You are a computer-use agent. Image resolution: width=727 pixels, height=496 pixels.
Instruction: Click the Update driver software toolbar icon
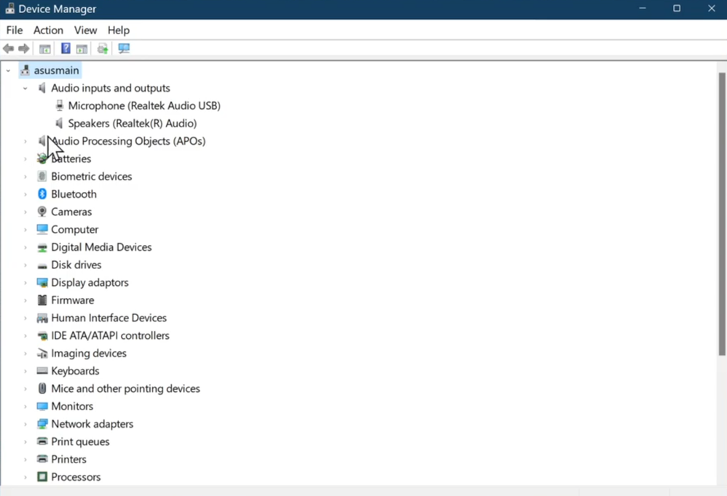(103, 49)
